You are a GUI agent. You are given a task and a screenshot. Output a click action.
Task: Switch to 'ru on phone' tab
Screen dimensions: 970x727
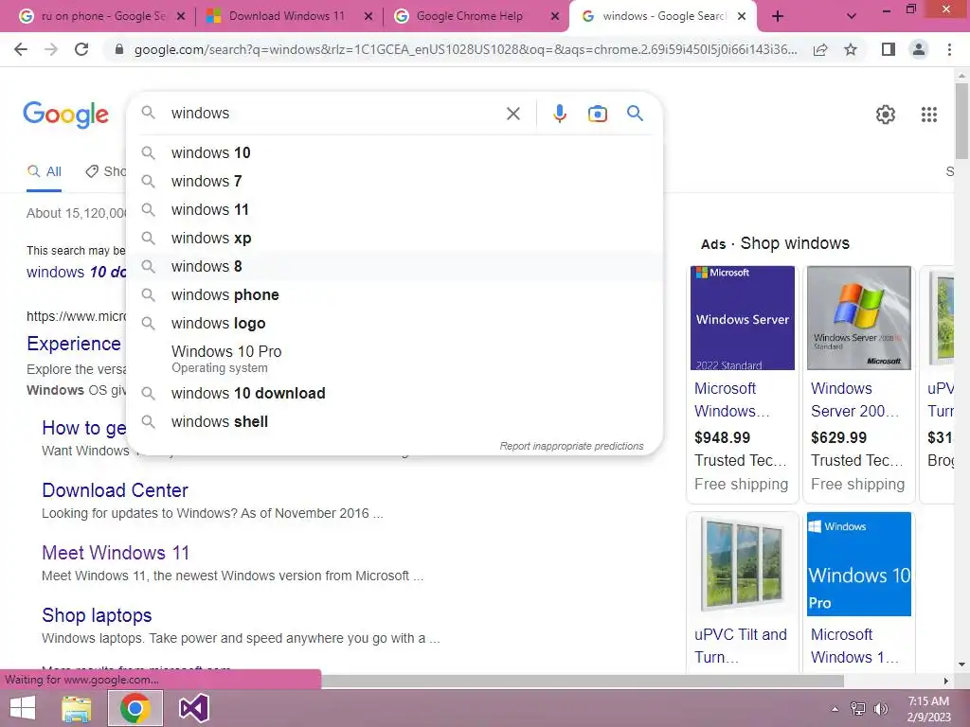102,16
